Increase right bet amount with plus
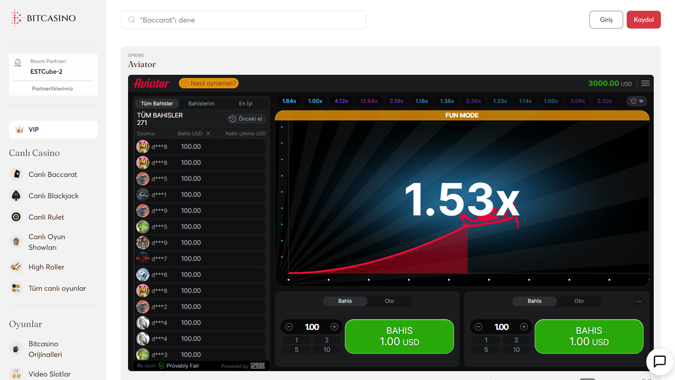The image size is (675, 380). pos(524,327)
